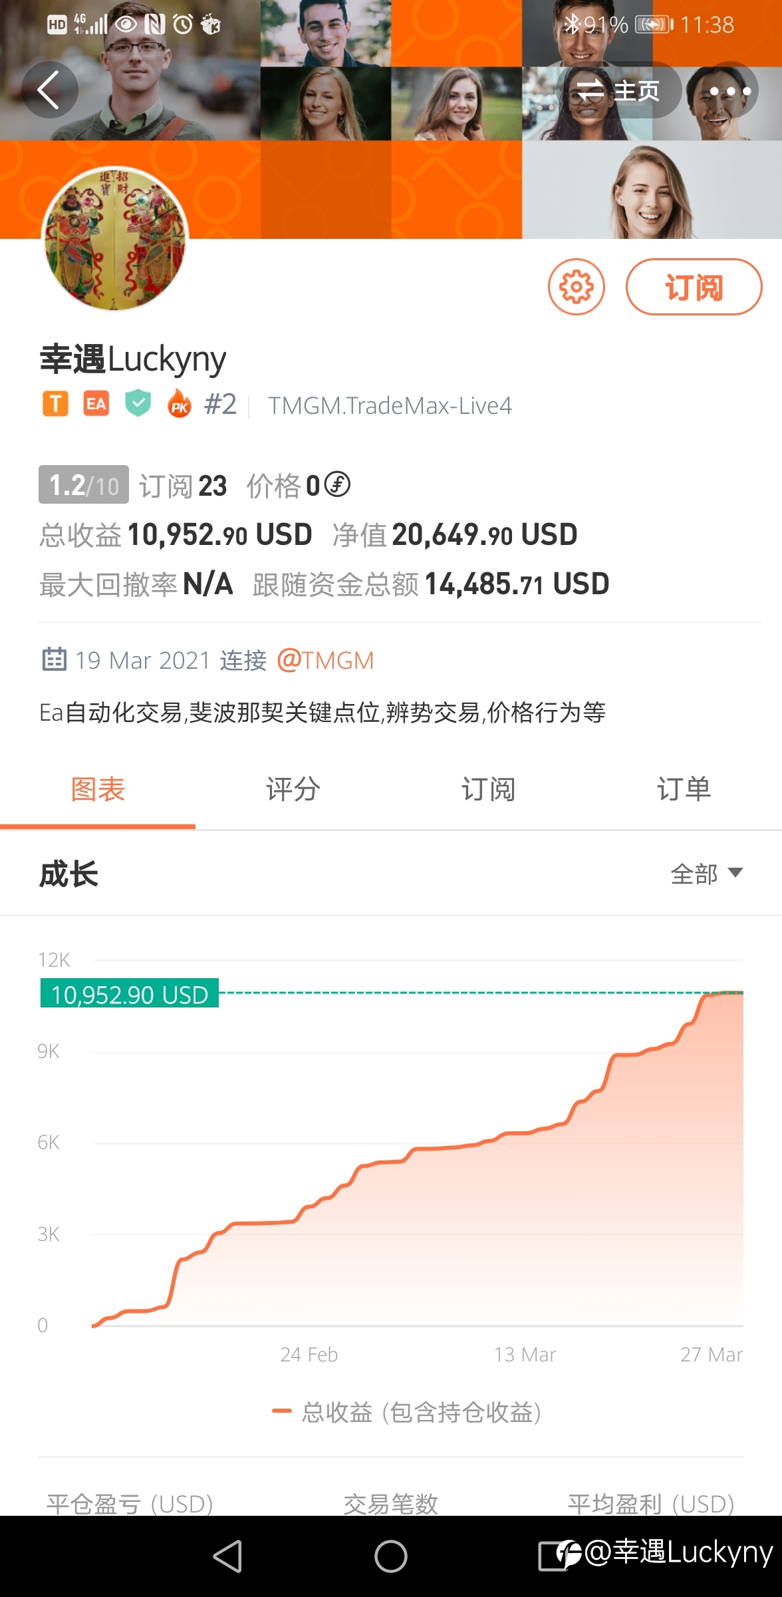Open the three-dots more menu

point(729,90)
